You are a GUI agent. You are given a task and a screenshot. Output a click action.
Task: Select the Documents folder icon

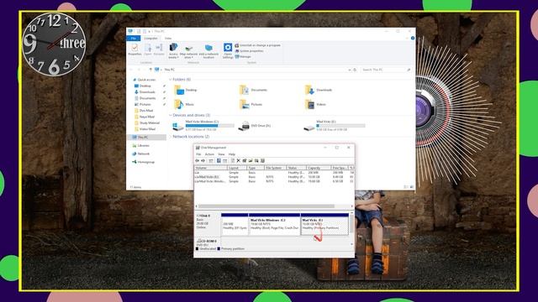click(x=244, y=90)
